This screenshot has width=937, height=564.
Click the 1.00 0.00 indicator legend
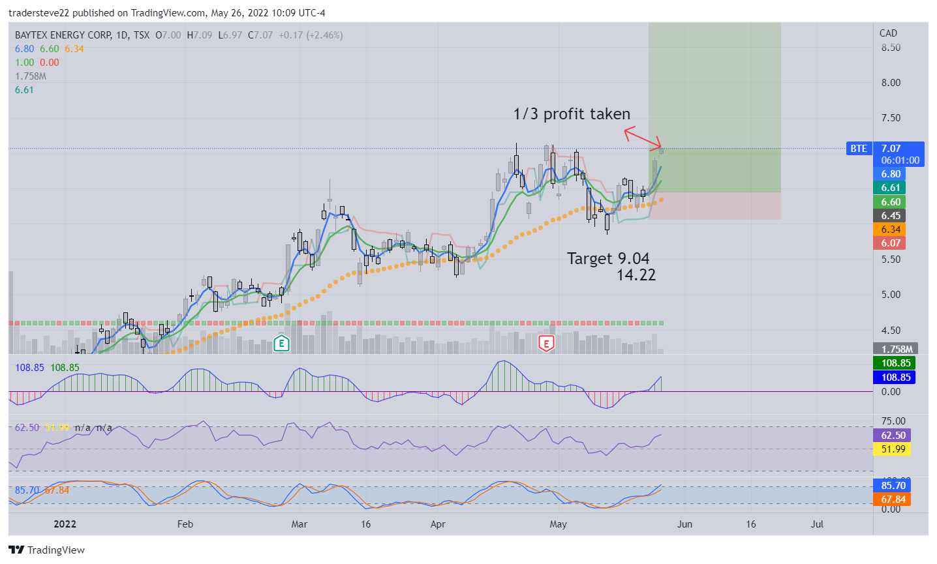pos(37,63)
